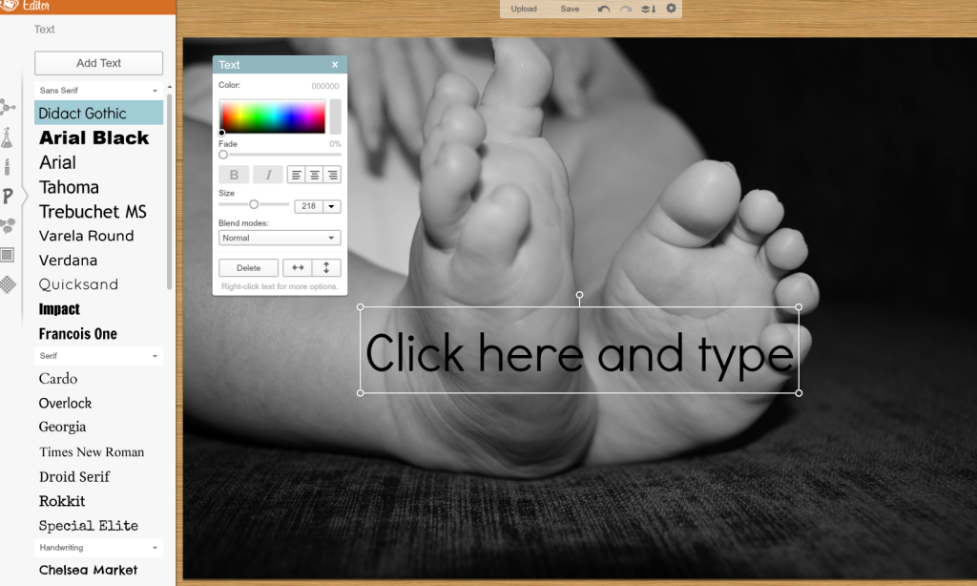Image resolution: width=977 pixels, height=586 pixels.
Task: Open the Overlays speech-bubble tab
Action: click(8, 226)
